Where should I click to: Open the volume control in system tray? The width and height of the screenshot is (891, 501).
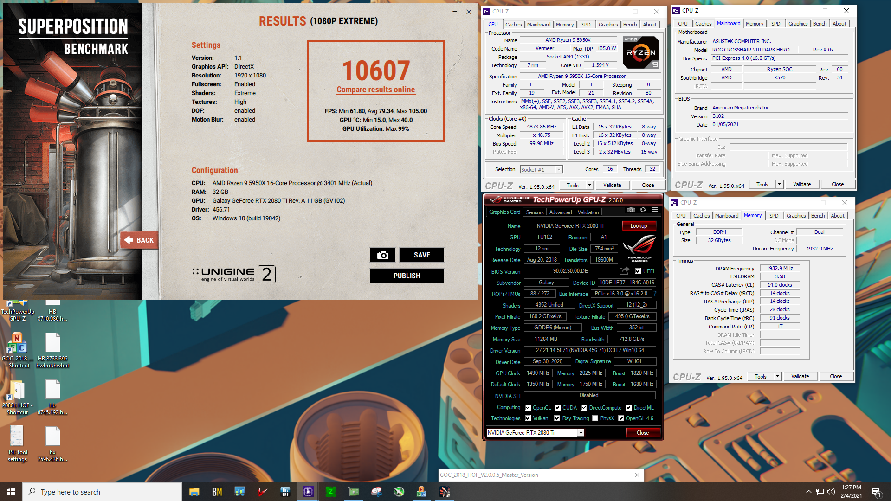click(831, 492)
